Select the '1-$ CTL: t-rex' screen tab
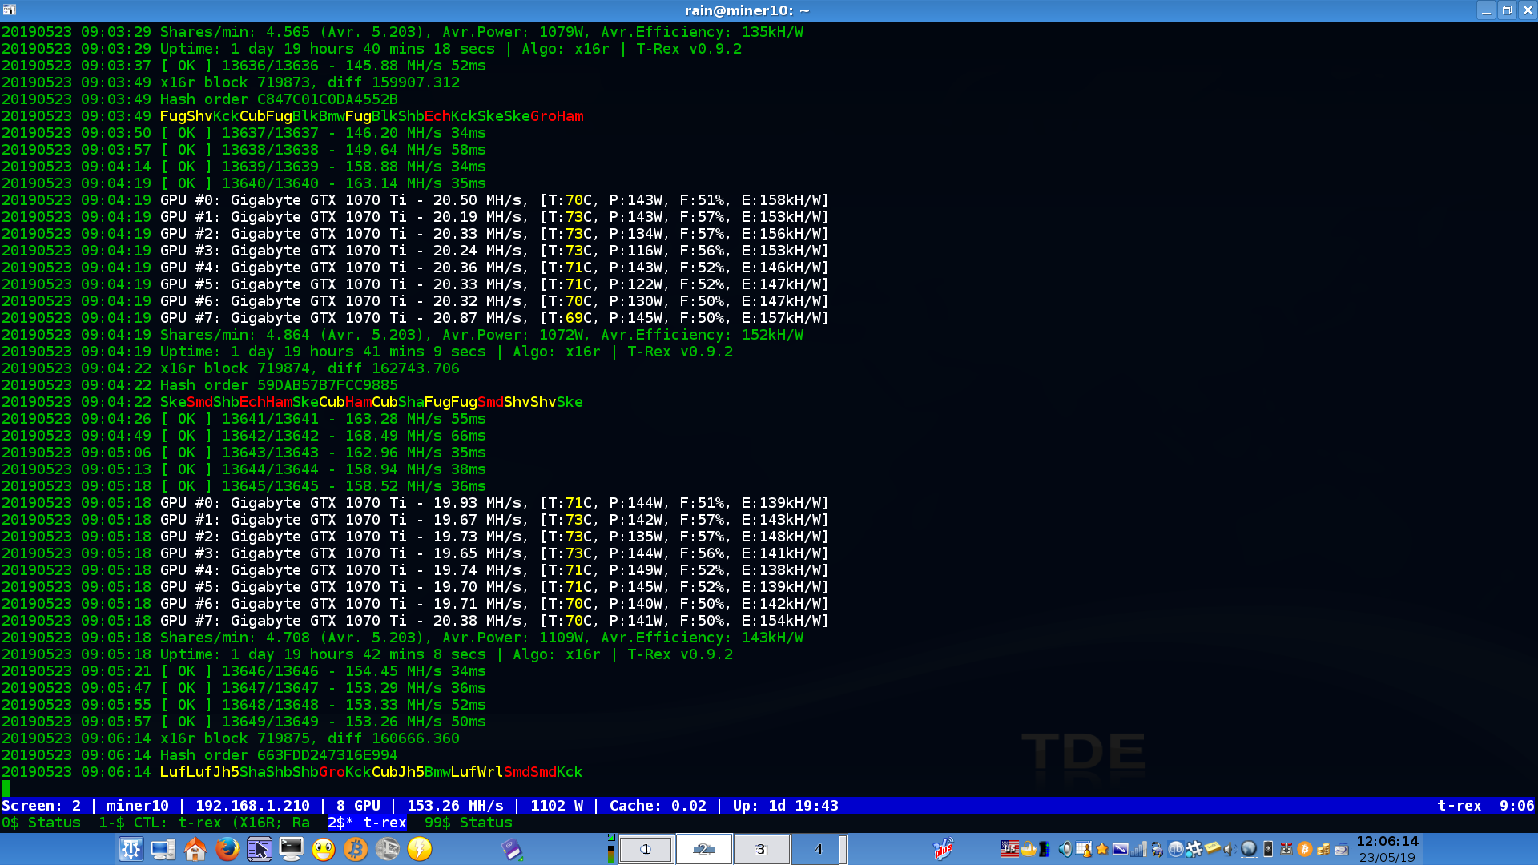This screenshot has height=865, width=1538. tap(204, 823)
